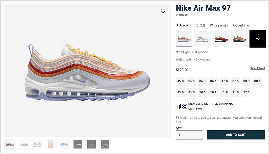Choose size 08.0

pos(246,81)
